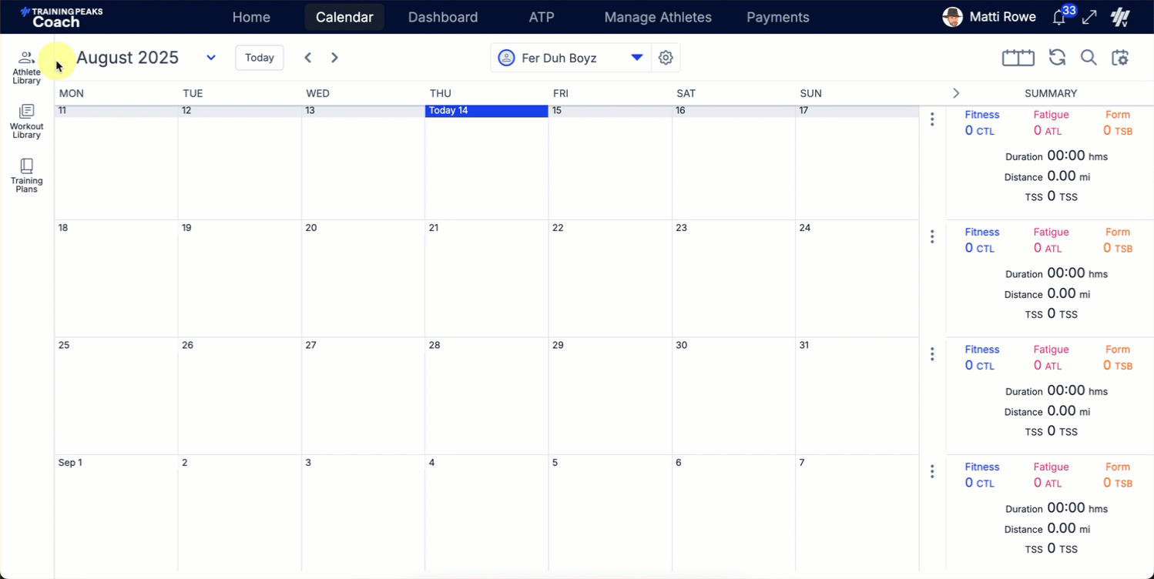
Task: Open the Fer Duh Boyz athlete selector
Action: (570, 58)
